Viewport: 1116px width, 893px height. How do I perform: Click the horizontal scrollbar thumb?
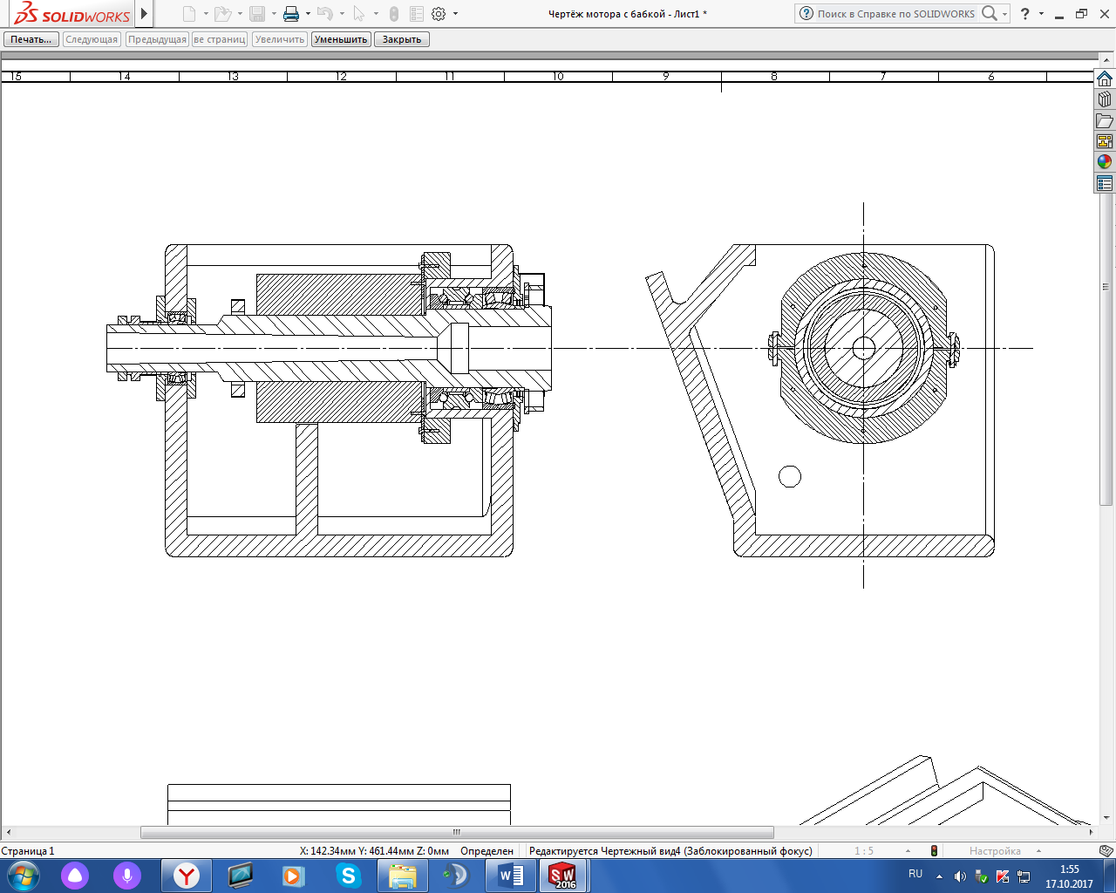click(457, 833)
